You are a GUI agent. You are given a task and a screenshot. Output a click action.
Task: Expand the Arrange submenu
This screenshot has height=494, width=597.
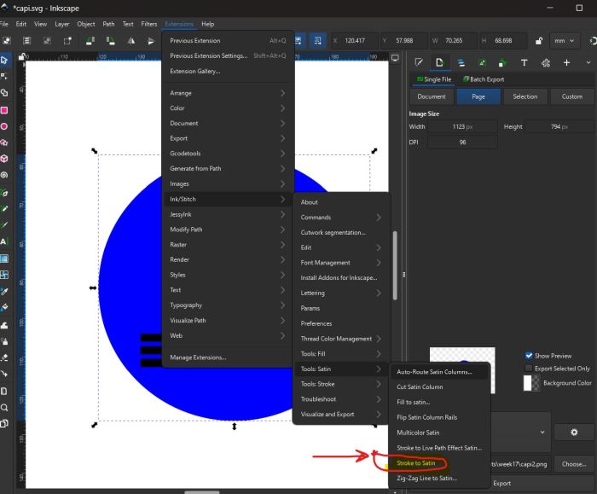click(x=228, y=93)
